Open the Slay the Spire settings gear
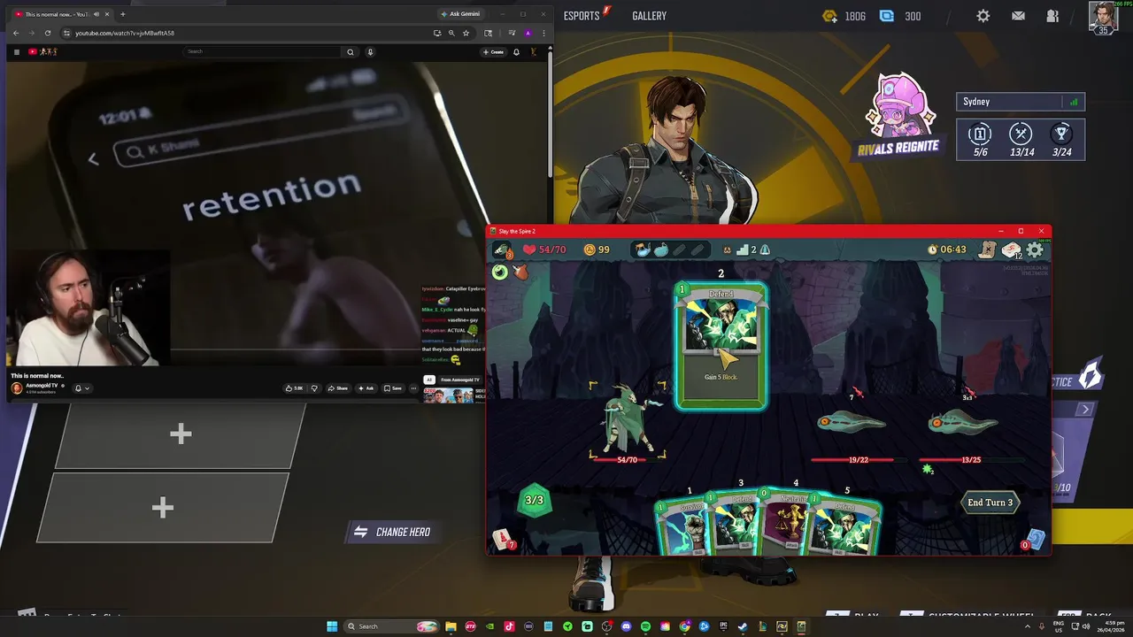Image resolution: width=1133 pixels, height=637 pixels. click(x=1035, y=250)
